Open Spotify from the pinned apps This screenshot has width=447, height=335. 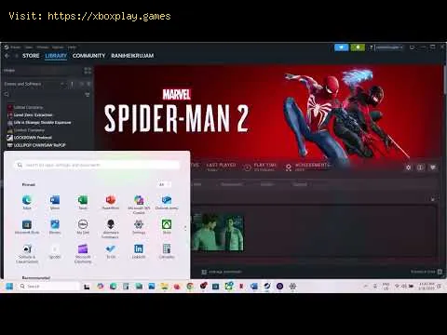coord(55,251)
